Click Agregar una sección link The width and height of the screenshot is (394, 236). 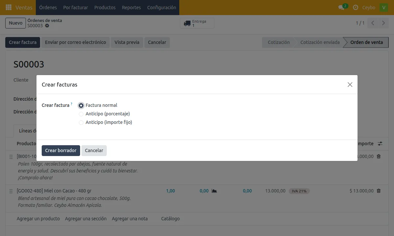click(x=86, y=219)
